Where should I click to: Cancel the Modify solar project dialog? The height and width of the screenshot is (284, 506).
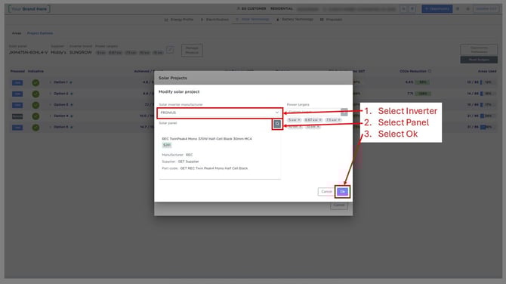point(326,192)
